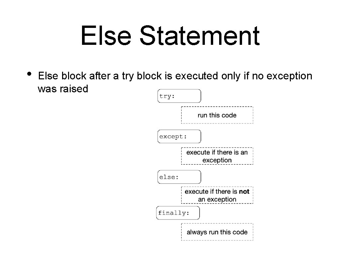Screen dimensions: 340x255
Task: Click the word 'Else' in the title
Action: [106, 35]
